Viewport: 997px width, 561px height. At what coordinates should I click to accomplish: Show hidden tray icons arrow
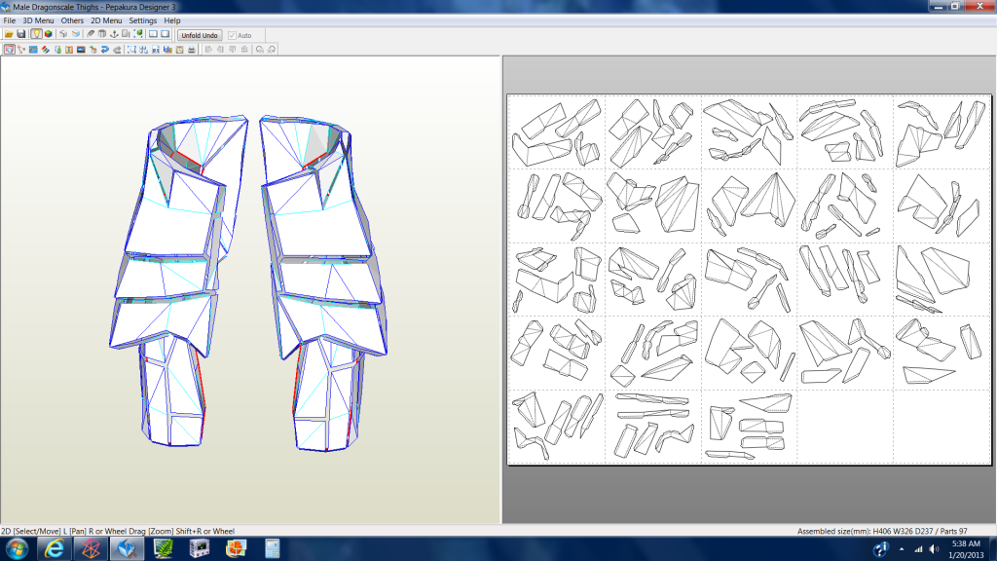point(902,549)
